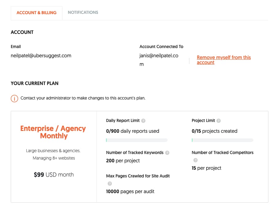Click the $99 USD month price
Viewport: 273px width, 207px height.
pyautogui.click(x=54, y=175)
